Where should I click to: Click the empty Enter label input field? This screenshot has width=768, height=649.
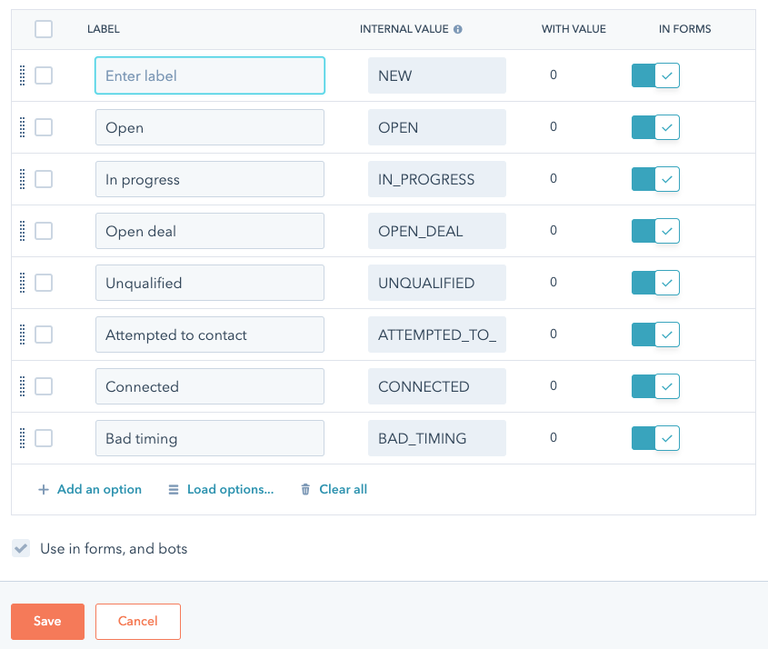tap(209, 75)
